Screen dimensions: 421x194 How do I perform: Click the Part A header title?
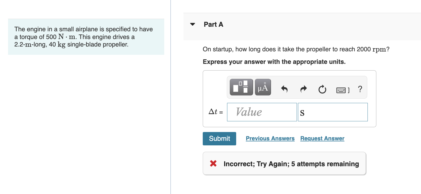tap(213, 25)
